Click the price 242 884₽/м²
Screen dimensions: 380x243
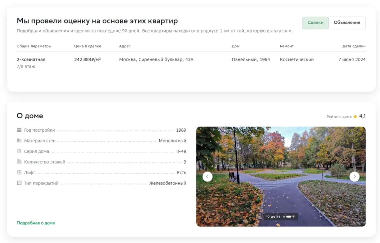click(87, 59)
